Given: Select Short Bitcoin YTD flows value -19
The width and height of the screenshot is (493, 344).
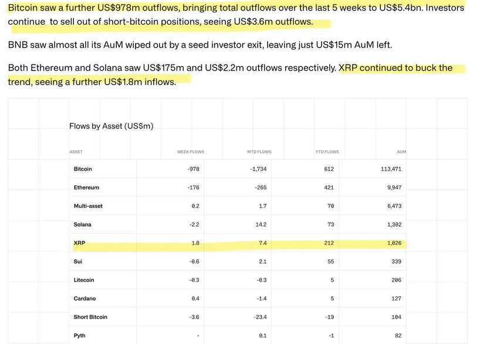Looking at the screenshot, I should tap(329, 317).
